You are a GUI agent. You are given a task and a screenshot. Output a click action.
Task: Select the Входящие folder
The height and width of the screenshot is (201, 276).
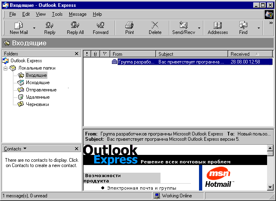(36, 75)
